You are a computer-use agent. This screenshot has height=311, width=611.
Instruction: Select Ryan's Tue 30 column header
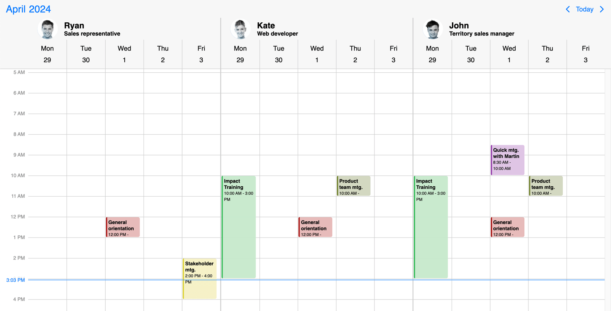tap(86, 54)
